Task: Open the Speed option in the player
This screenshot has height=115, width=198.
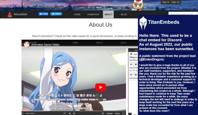Action: (x=109, y=114)
